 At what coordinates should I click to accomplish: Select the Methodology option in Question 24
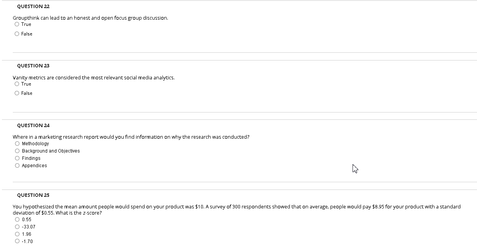tap(17, 143)
